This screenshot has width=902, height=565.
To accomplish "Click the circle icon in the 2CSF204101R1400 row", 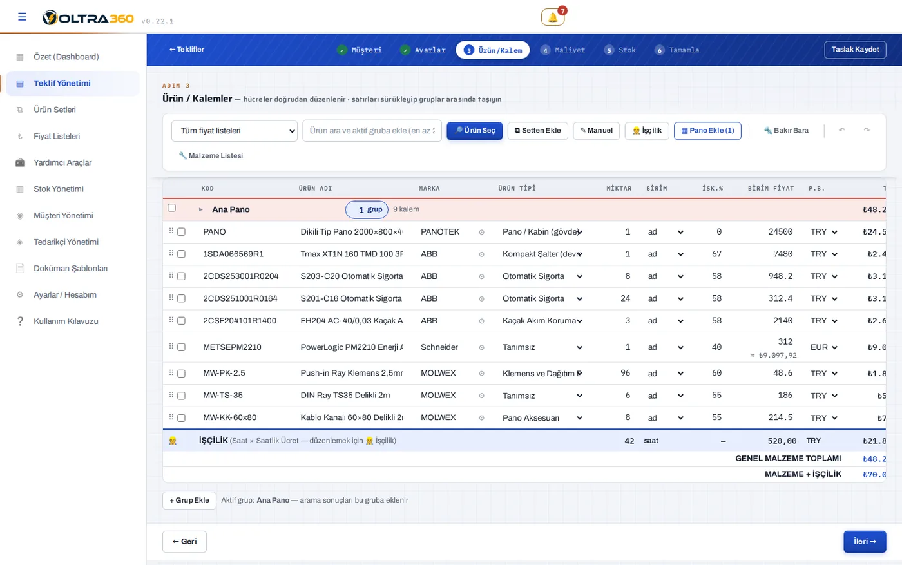I will point(481,321).
